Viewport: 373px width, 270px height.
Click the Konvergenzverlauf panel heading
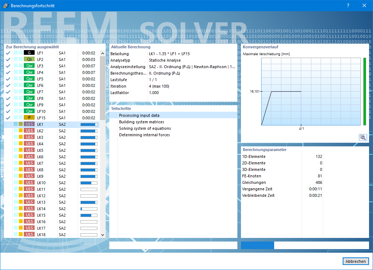(260, 47)
